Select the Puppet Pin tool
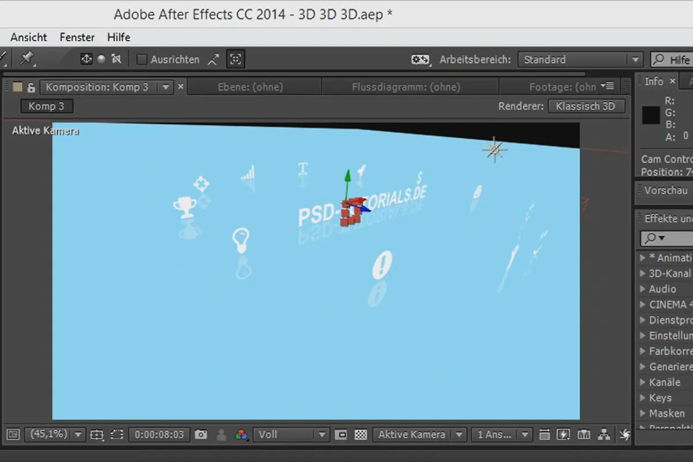Viewport: 693px width, 462px height. (x=27, y=58)
